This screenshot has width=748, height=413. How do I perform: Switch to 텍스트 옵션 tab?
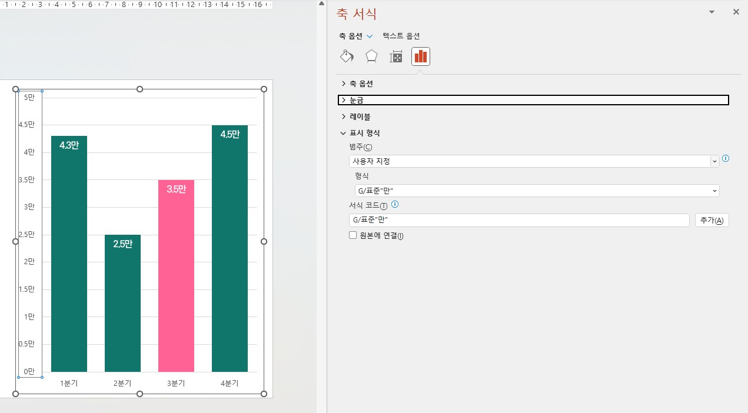(401, 36)
